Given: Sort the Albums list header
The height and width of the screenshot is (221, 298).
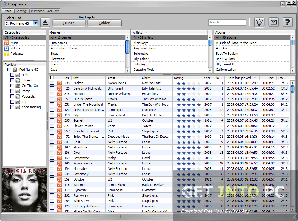Looking at the screenshot, I should (252, 32).
